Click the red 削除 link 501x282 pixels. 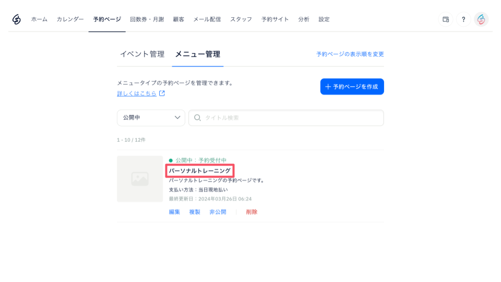pos(252,212)
